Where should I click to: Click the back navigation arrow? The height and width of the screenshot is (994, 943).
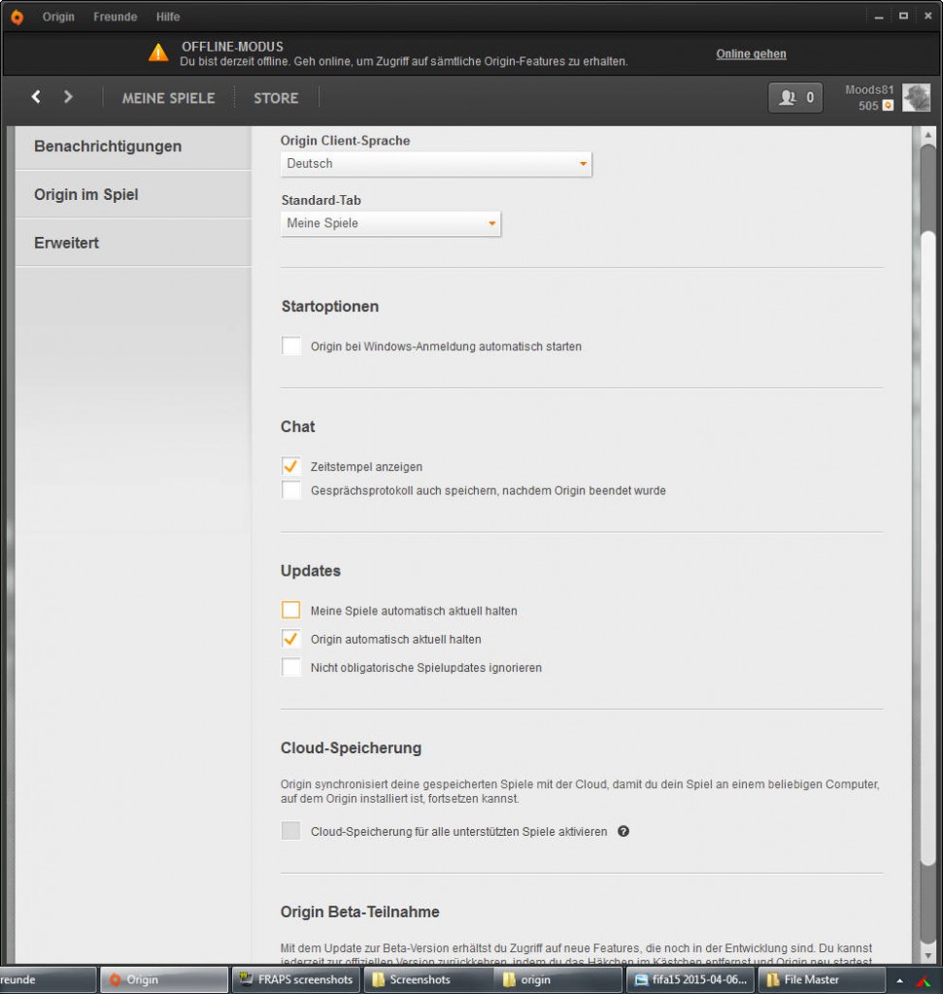pyautogui.click(x=36, y=97)
